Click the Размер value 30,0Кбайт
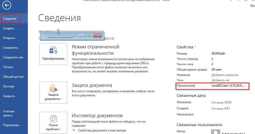 click(218, 53)
